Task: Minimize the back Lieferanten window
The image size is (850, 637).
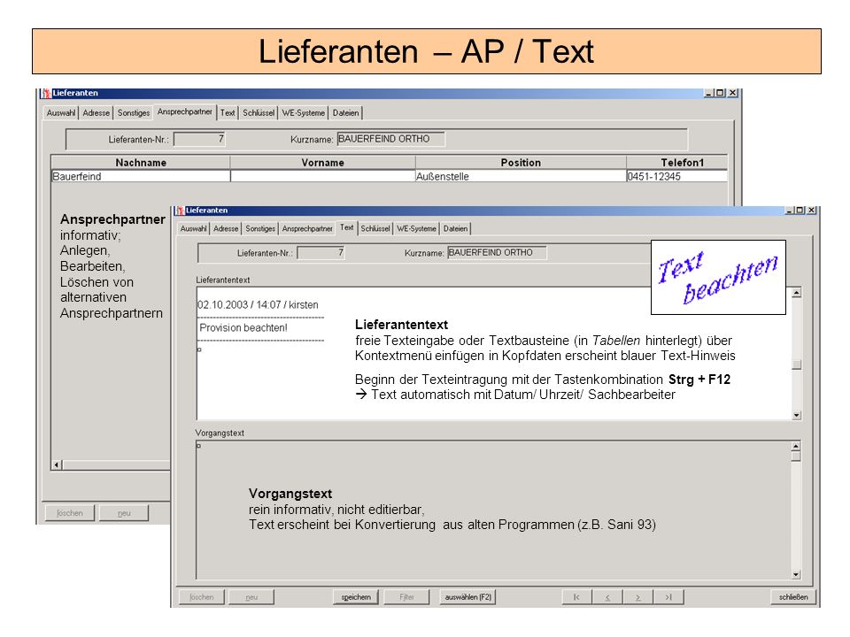Action: coord(709,93)
